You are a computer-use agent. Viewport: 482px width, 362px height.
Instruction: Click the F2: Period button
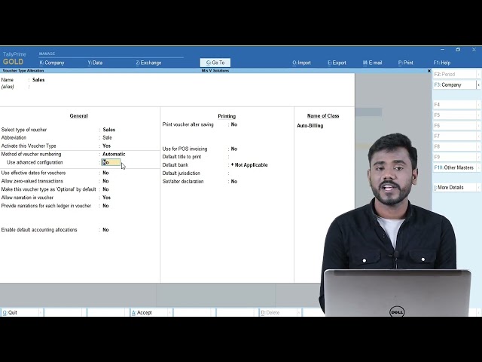456,75
